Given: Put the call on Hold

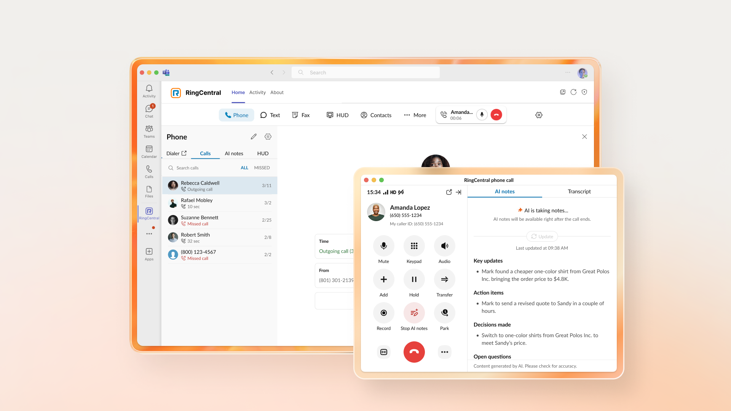Looking at the screenshot, I should 414,279.
